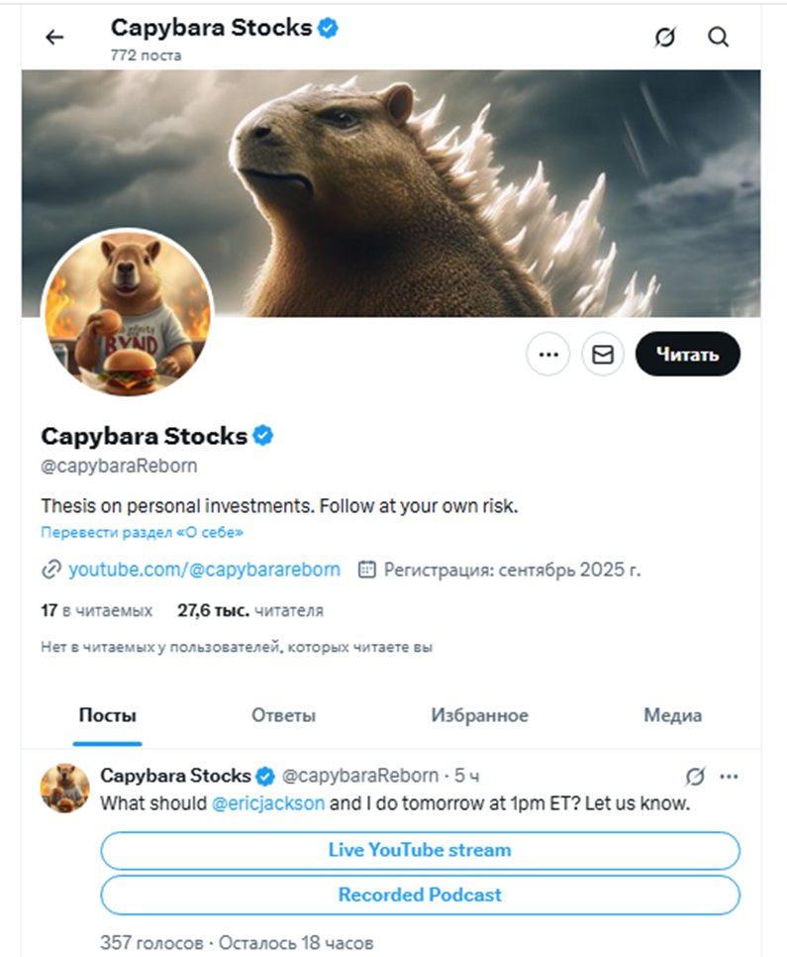This screenshot has height=957, width=787.
Task: Click the envelope message icon
Action: [603, 355]
